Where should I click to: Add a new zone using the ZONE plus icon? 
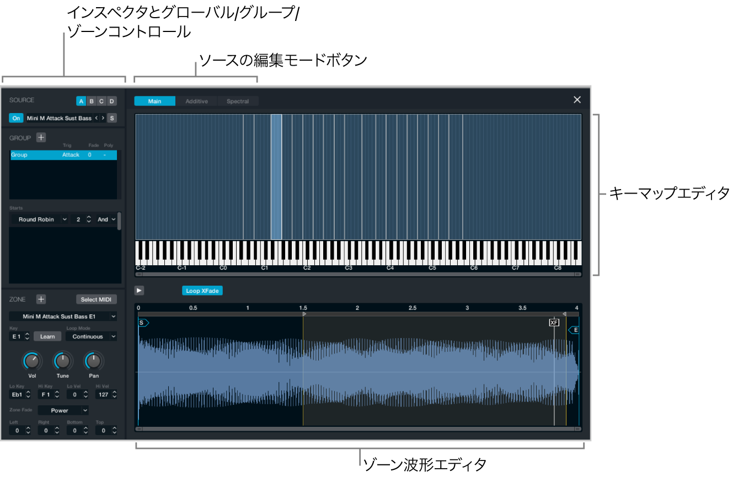tap(40, 299)
